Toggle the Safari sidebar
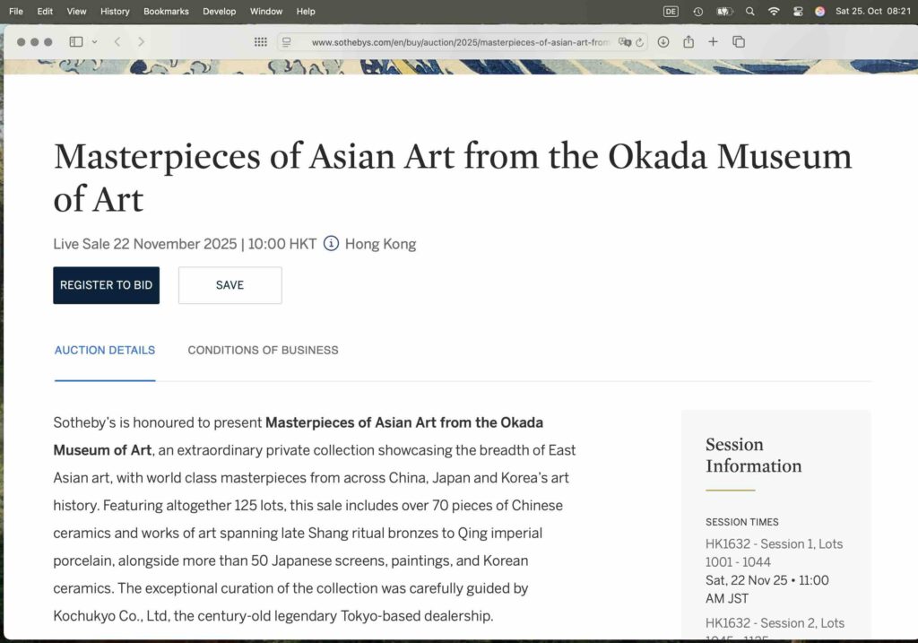Viewport: 918px width, 643px height. [x=75, y=42]
